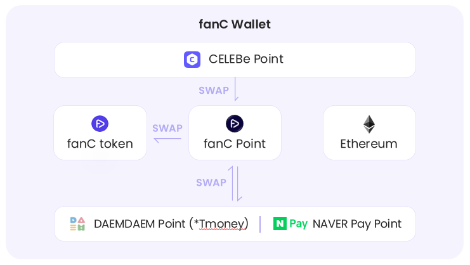
Task: Click the double arrows below fanC Point
Action: 235,183
